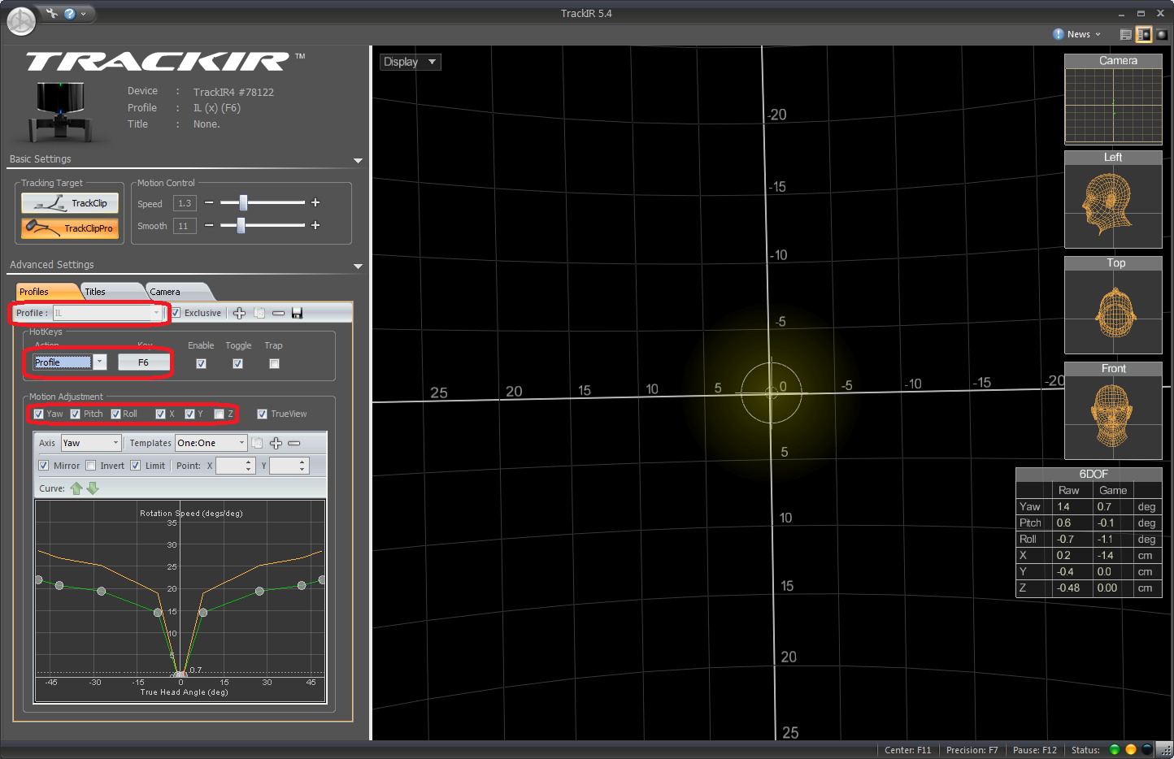
Task: Increase Smooth with the plus icon
Action: 315,225
